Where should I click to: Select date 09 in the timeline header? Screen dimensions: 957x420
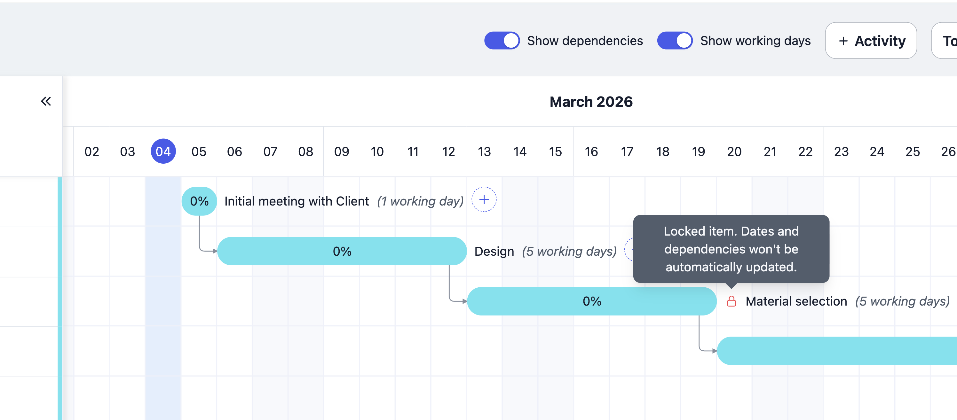point(341,152)
